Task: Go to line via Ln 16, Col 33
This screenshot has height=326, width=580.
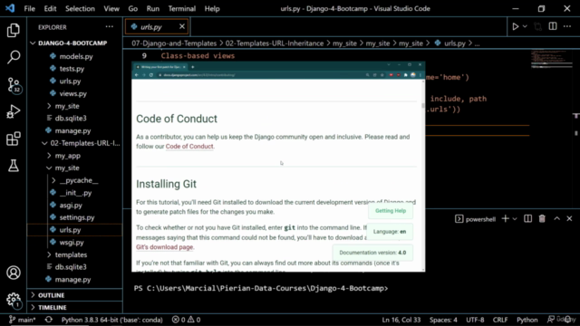Action: pos(401,320)
